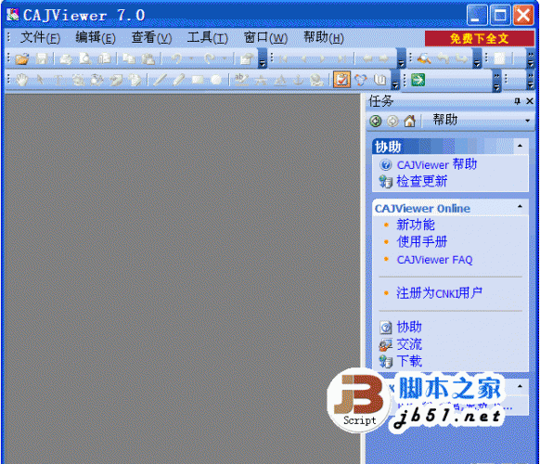This screenshot has height=464, width=540.
Task: Select the arrow pointer selection tool
Action: tap(40, 80)
